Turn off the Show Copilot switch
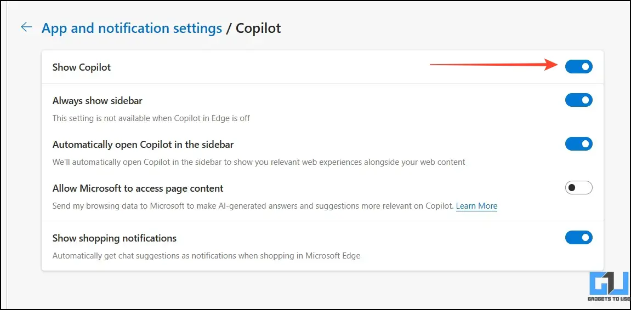 coord(579,66)
